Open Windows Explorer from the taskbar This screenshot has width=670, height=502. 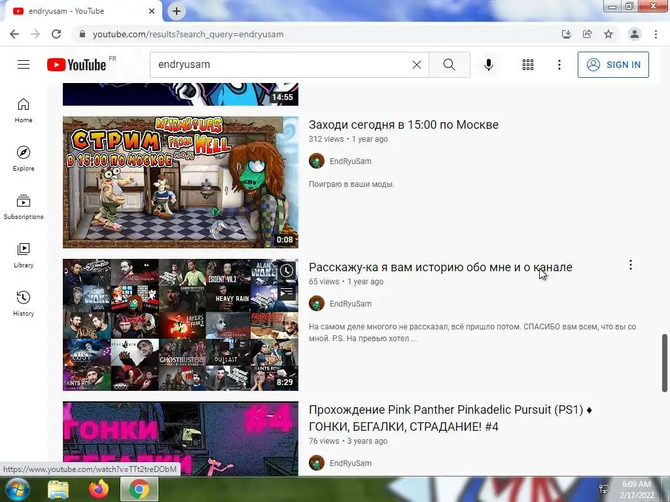(x=58, y=489)
